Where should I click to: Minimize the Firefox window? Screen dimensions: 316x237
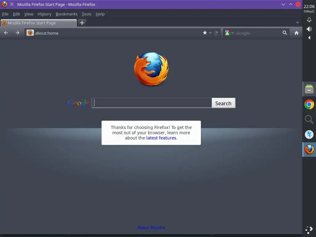pos(283,4)
